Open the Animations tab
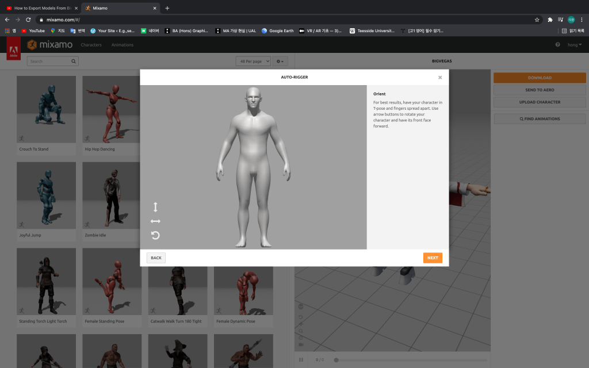This screenshot has height=368, width=589. [122, 45]
